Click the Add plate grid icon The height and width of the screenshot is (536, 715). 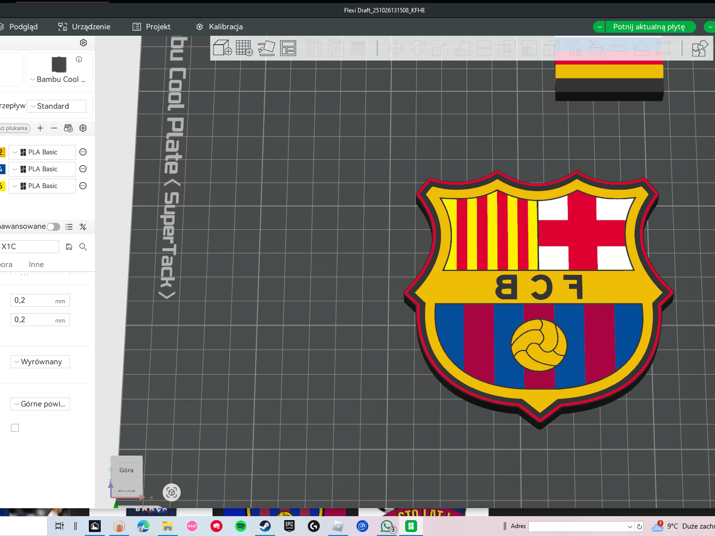(244, 48)
